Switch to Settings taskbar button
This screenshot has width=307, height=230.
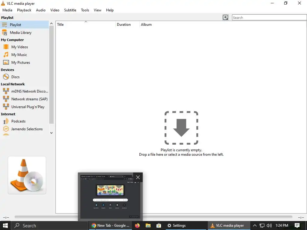point(186,226)
